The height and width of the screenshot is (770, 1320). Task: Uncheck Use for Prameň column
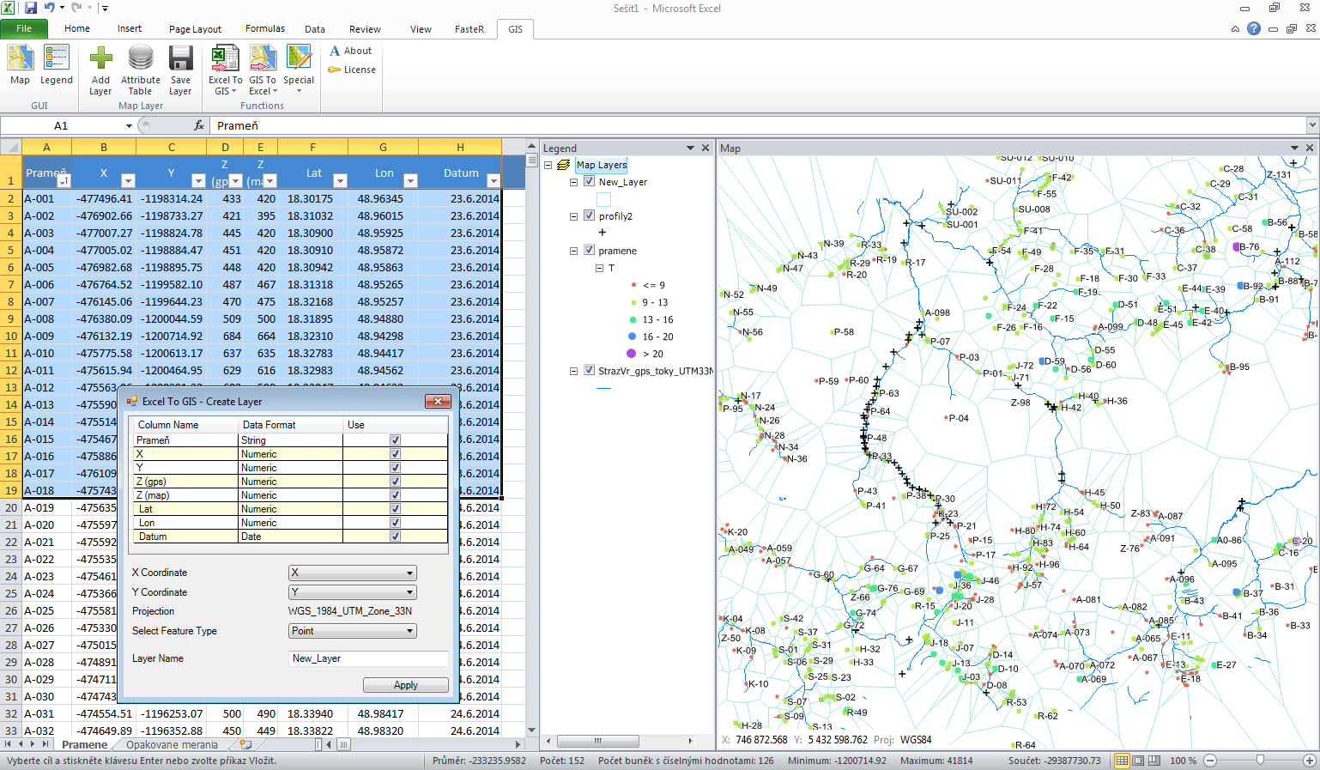[x=395, y=440]
